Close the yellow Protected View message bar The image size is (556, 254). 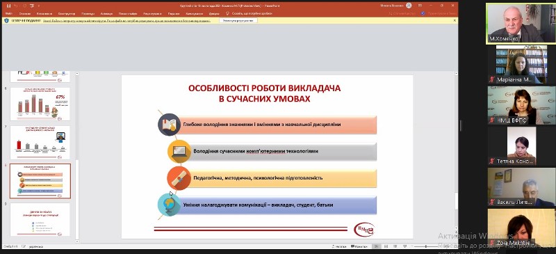[455, 21]
